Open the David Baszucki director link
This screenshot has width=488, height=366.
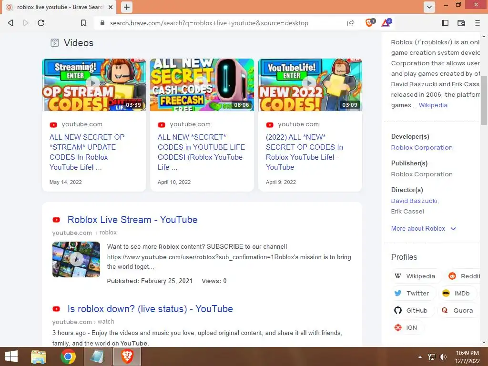click(414, 201)
